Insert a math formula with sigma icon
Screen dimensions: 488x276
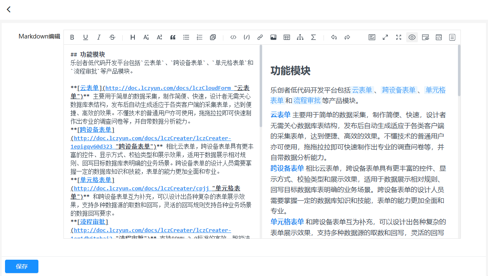tap(314, 37)
